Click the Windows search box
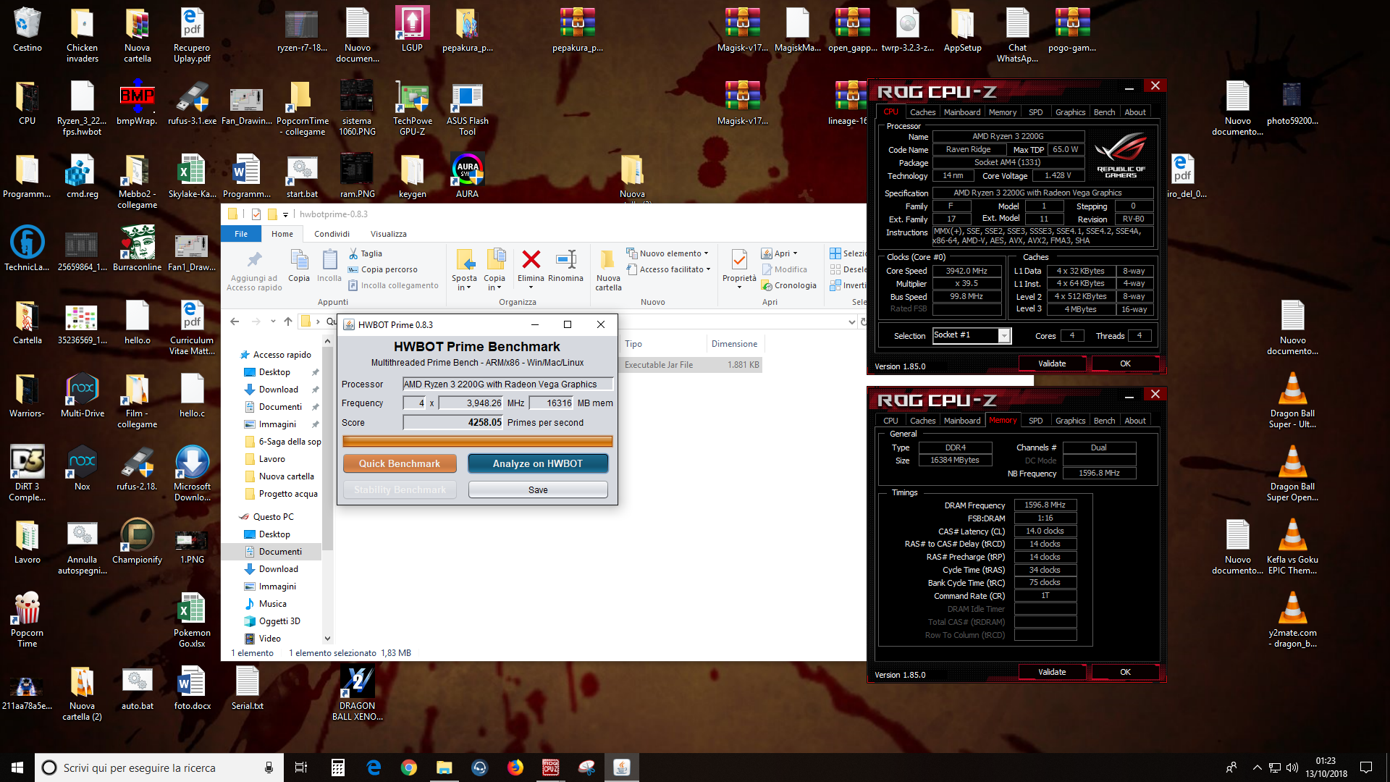This screenshot has width=1390, height=782. 159,768
